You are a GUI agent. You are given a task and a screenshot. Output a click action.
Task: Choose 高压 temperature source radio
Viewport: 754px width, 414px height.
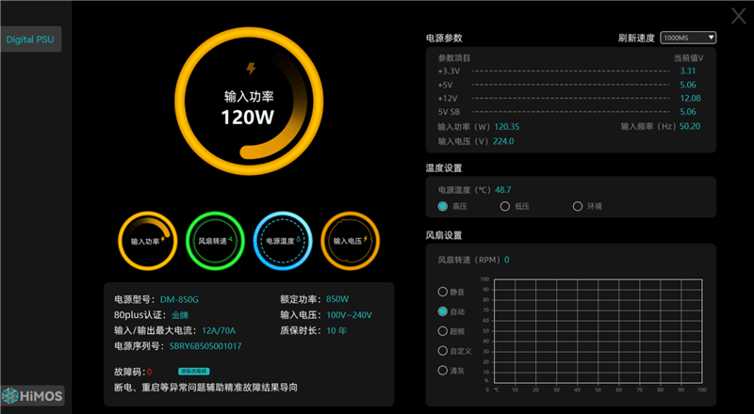(x=443, y=206)
